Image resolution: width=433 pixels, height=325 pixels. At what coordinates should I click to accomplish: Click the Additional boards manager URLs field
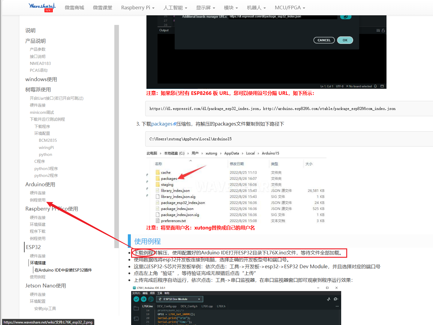coord(283,17)
